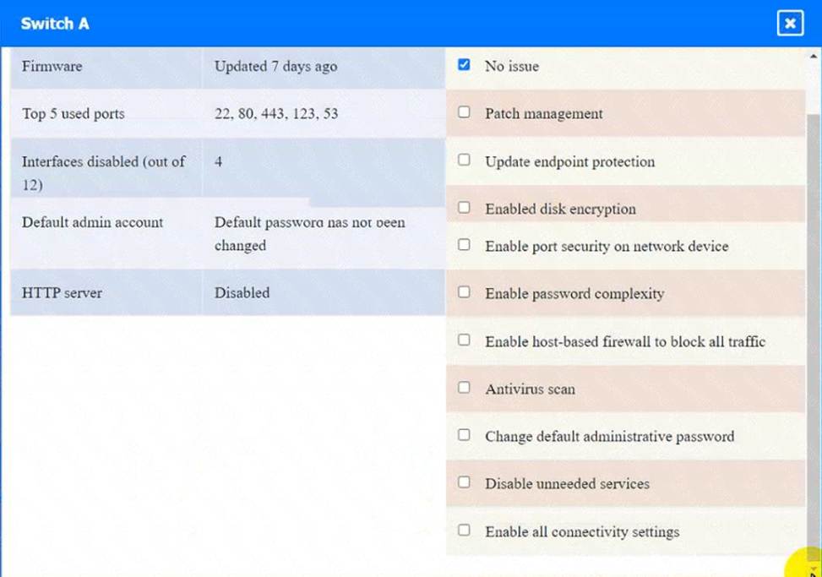Select the port list value 22, 80, 443, 123, 53
Viewport: 822px width, 577px height.
click(x=276, y=113)
